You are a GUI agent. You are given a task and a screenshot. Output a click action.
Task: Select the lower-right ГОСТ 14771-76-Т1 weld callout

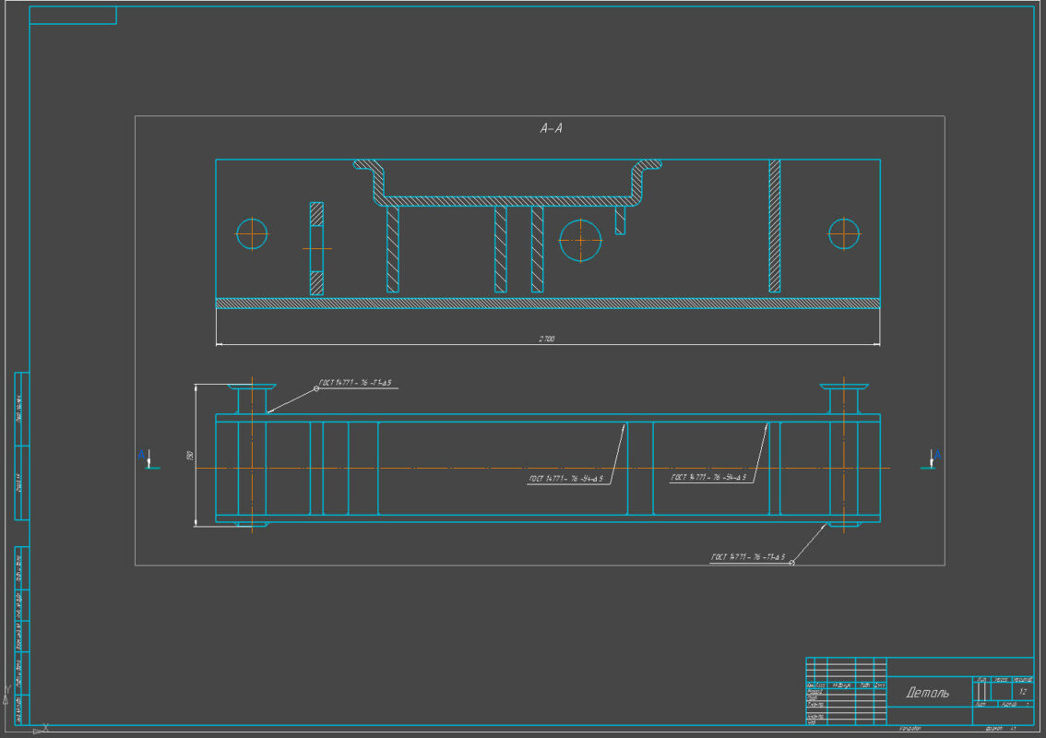coord(748,557)
